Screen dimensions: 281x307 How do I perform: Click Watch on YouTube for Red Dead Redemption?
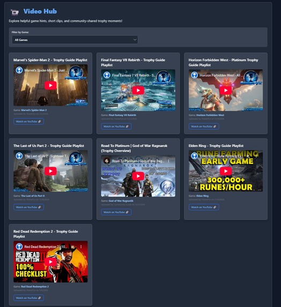28,298
